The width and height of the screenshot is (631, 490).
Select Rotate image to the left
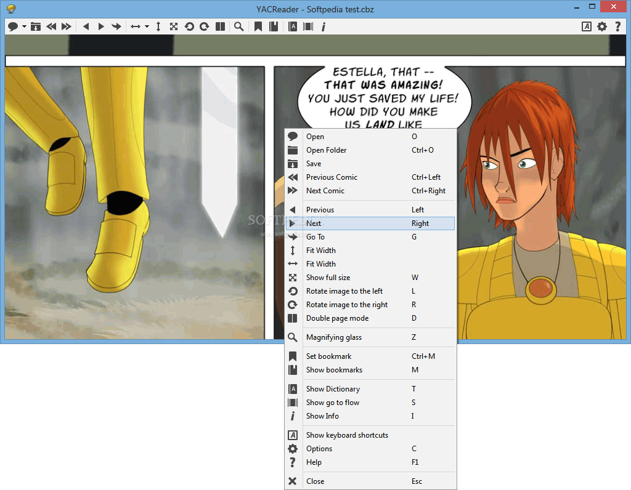[370, 291]
